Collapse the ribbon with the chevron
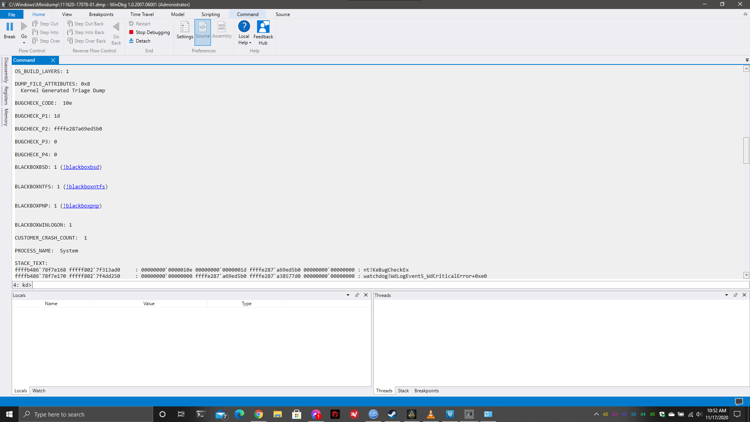This screenshot has height=422, width=750. pos(745,14)
